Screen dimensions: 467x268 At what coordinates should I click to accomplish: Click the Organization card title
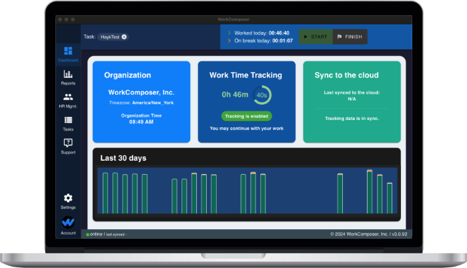coord(127,75)
